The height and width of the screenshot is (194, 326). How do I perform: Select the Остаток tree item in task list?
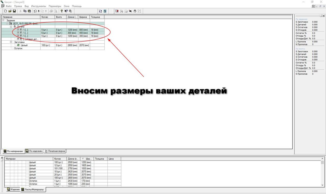(x=18, y=48)
